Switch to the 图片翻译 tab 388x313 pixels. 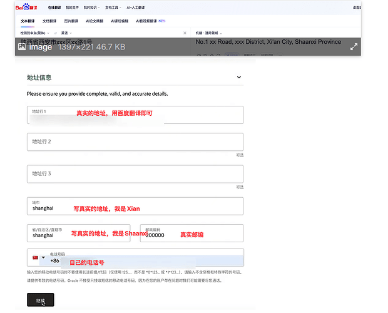(x=71, y=21)
